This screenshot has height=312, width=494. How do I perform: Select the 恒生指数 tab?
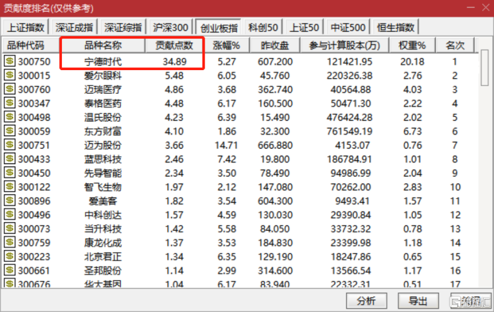click(396, 27)
